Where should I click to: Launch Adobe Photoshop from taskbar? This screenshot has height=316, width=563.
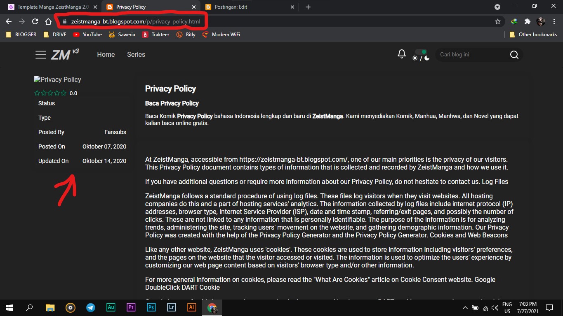tap(151, 307)
